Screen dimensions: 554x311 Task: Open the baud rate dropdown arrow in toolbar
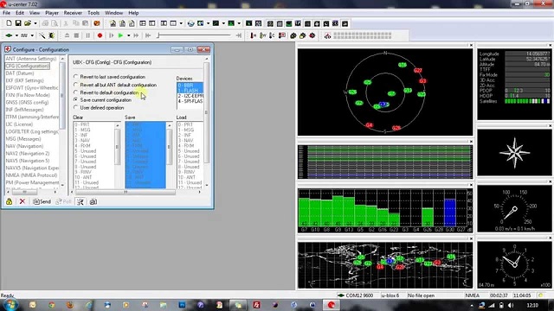[x=32, y=35]
